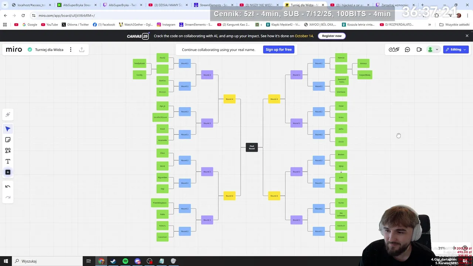Screen dimensions: 473x266
Task: Click the Register now button
Action: coord(332,36)
